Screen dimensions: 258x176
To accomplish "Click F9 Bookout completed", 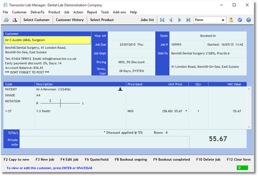I will coord(172,159).
